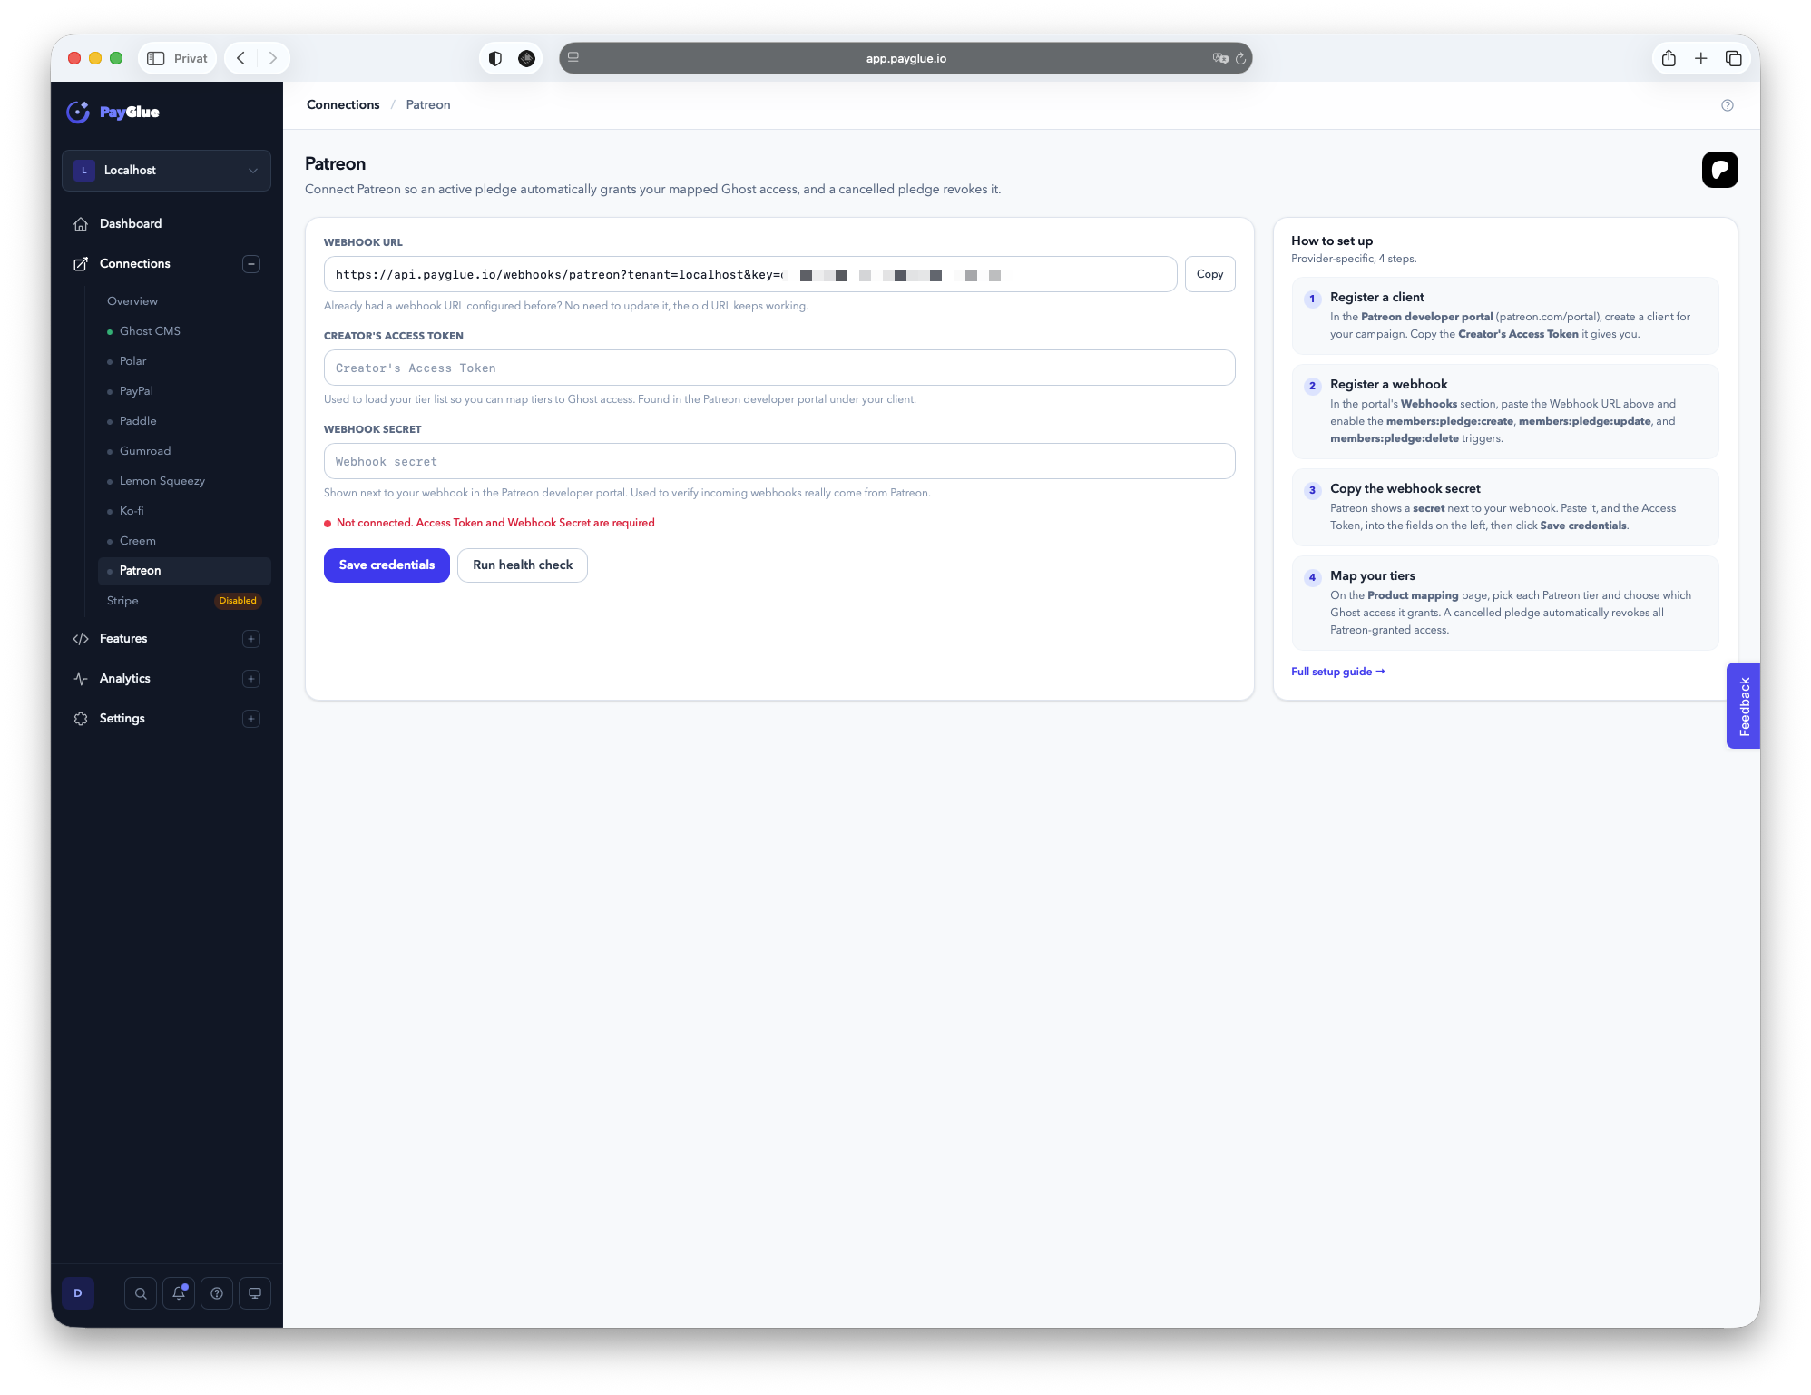The image size is (1811, 1395).
Task: Click step "Register a webhook" heading
Action: (1388, 385)
